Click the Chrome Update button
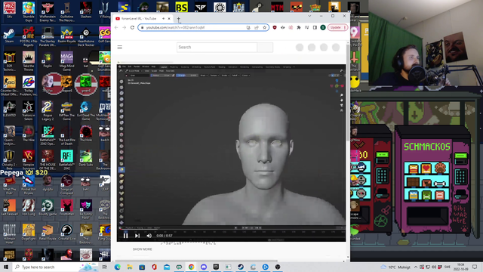Image resolution: width=483 pixels, height=272 pixels. coord(337,27)
